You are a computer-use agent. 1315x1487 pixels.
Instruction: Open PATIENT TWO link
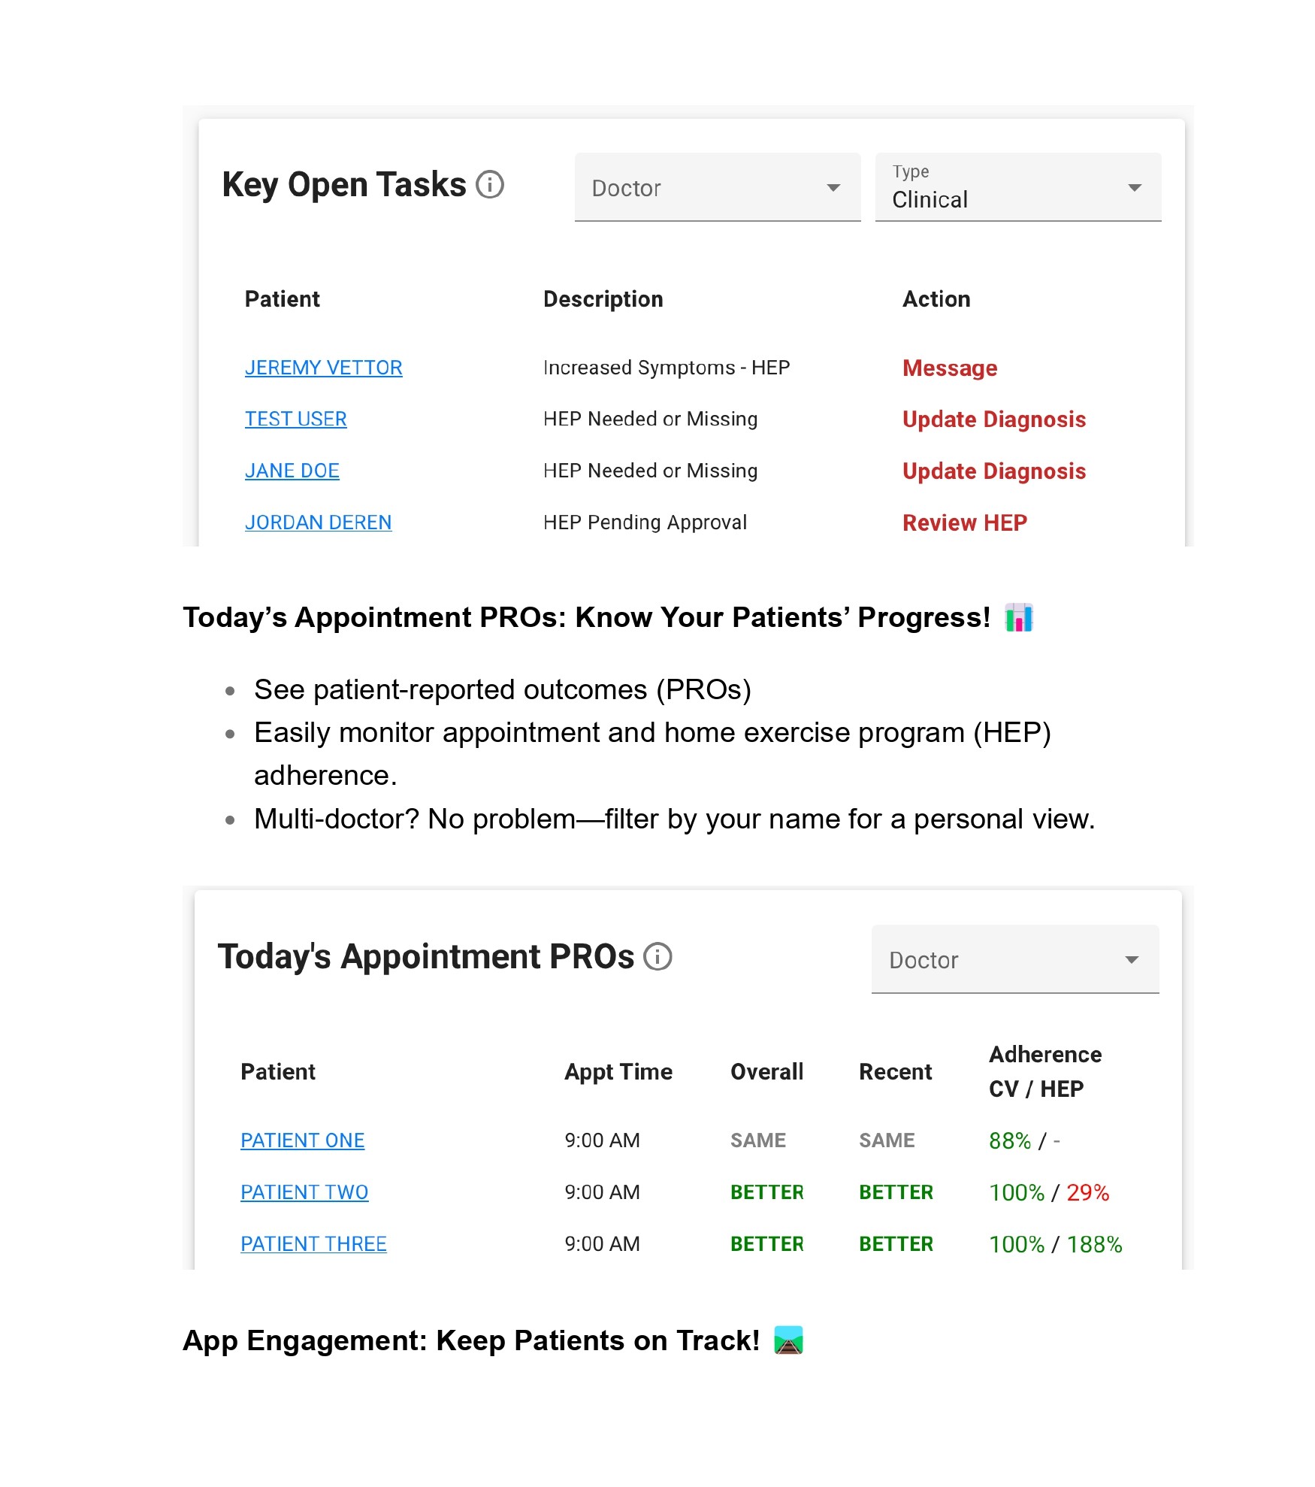point(304,1192)
